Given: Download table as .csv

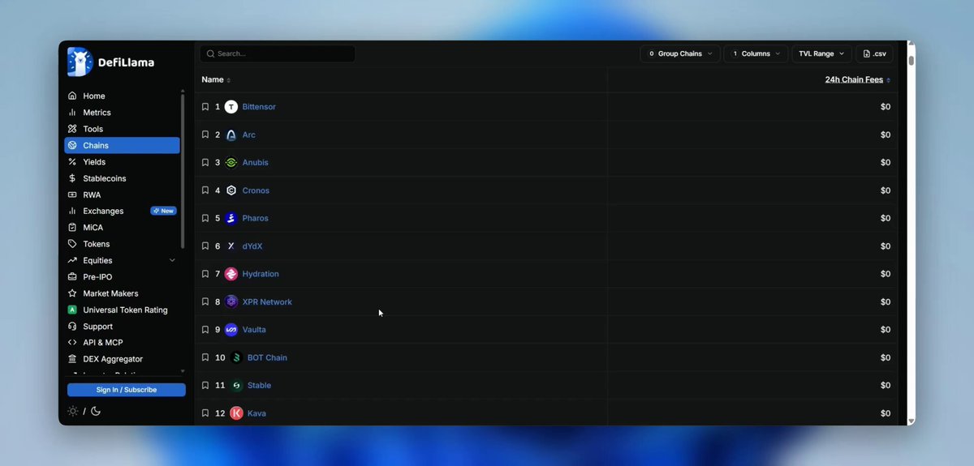Looking at the screenshot, I should coord(874,53).
